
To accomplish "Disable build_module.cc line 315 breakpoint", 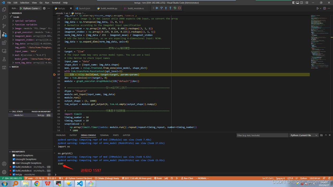I will pyautogui.click(x=14, y=171).
